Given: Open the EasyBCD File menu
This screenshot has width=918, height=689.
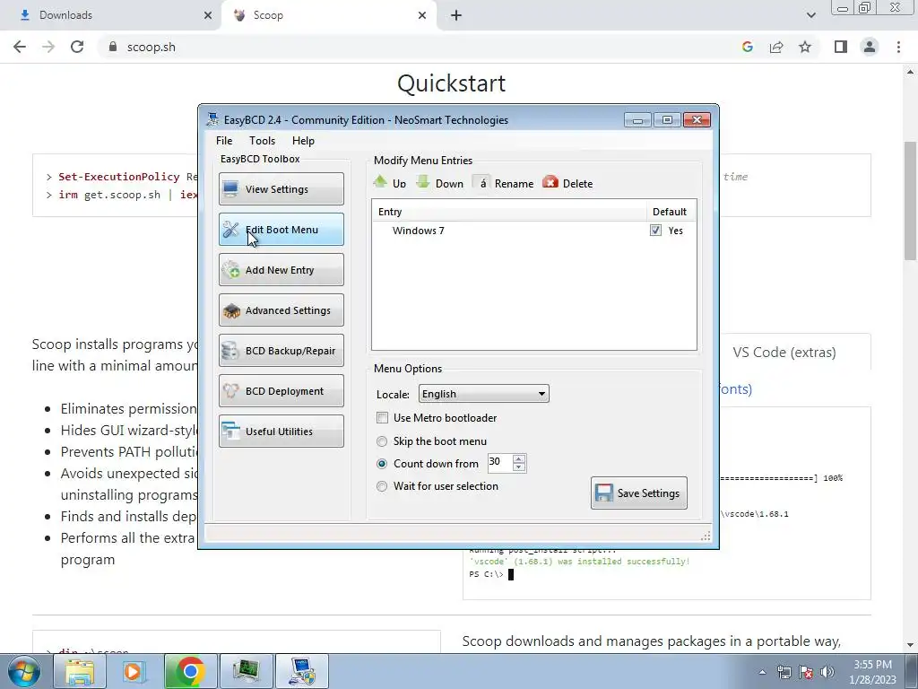Looking at the screenshot, I should [x=224, y=141].
